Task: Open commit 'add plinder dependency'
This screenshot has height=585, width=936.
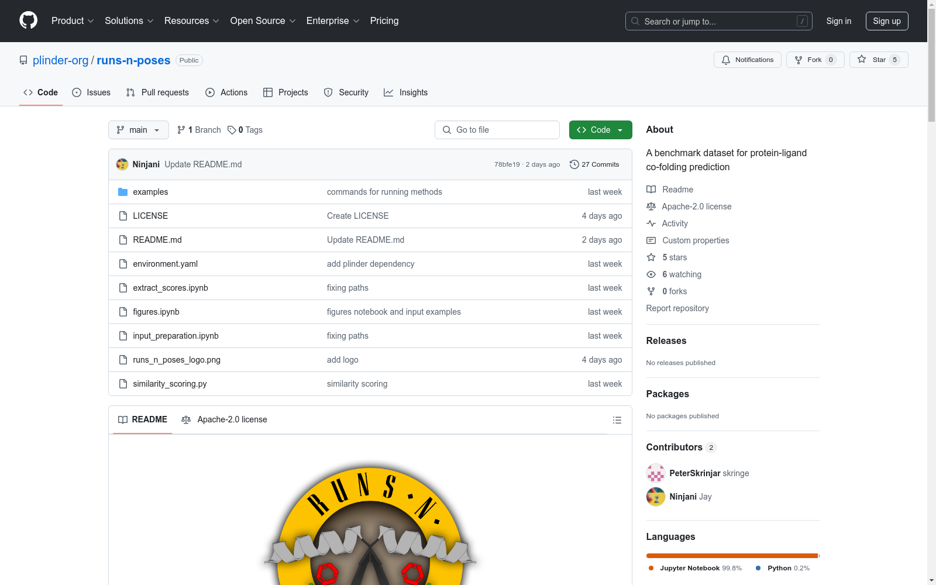Action: pyautogui.click(x=370, y=264)
